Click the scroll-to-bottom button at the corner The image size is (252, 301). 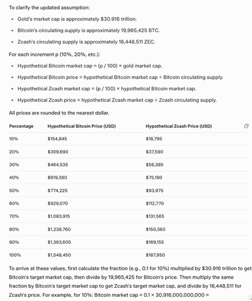tap(250, 299)
